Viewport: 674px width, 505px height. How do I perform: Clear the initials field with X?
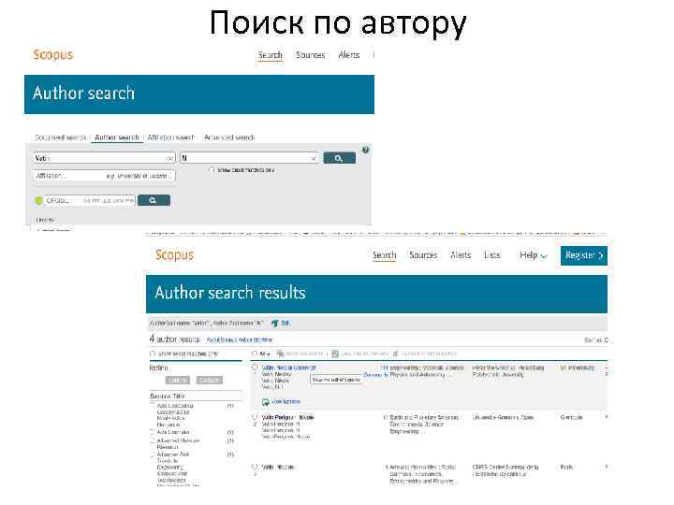tap(314, 158)
